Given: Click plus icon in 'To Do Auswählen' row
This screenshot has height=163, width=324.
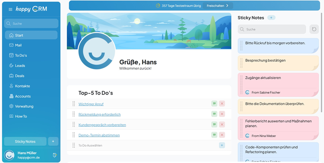Looking at the screenshot, I should (x=222, y=145).
